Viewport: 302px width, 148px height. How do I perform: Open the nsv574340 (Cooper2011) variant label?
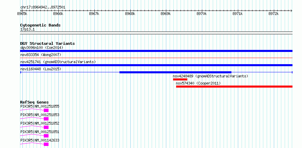pyautogui.click(x=198, y=83)
